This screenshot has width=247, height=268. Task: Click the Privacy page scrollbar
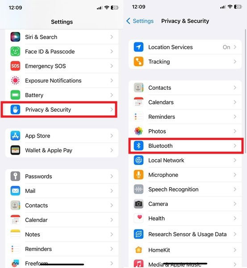(246, 91)
